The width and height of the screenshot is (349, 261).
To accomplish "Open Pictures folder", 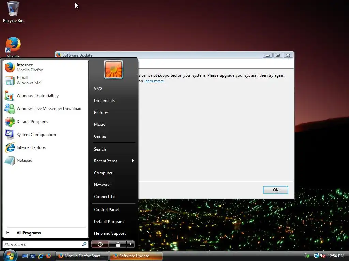I will pyautogui.click(x=113, y=112).
